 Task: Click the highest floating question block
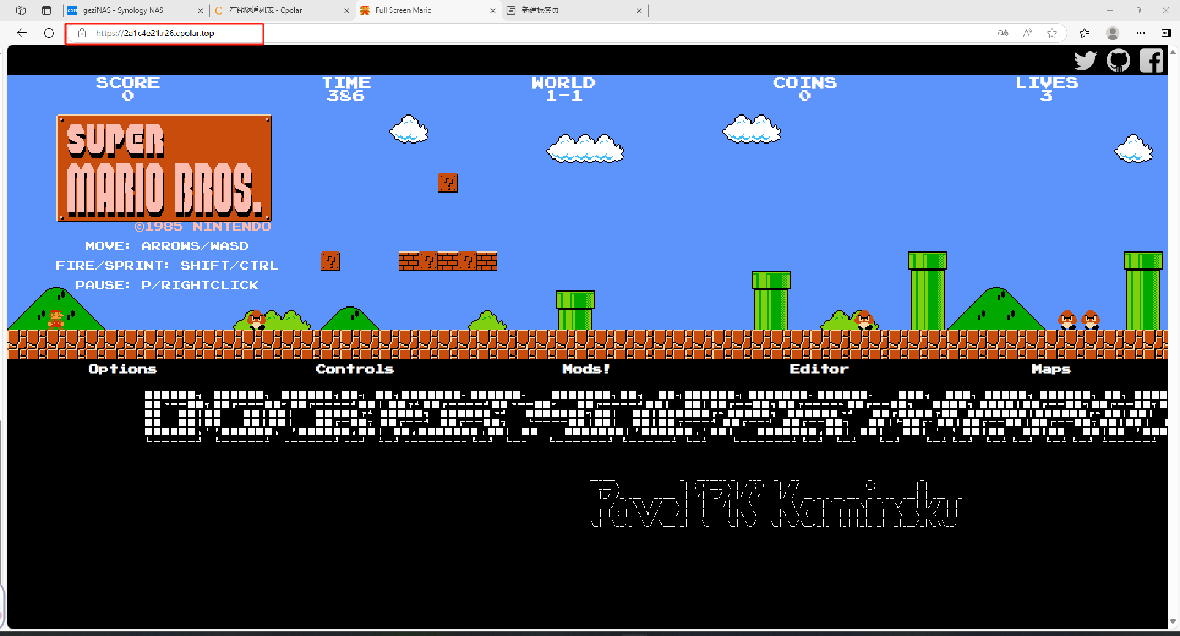[448, 183]
